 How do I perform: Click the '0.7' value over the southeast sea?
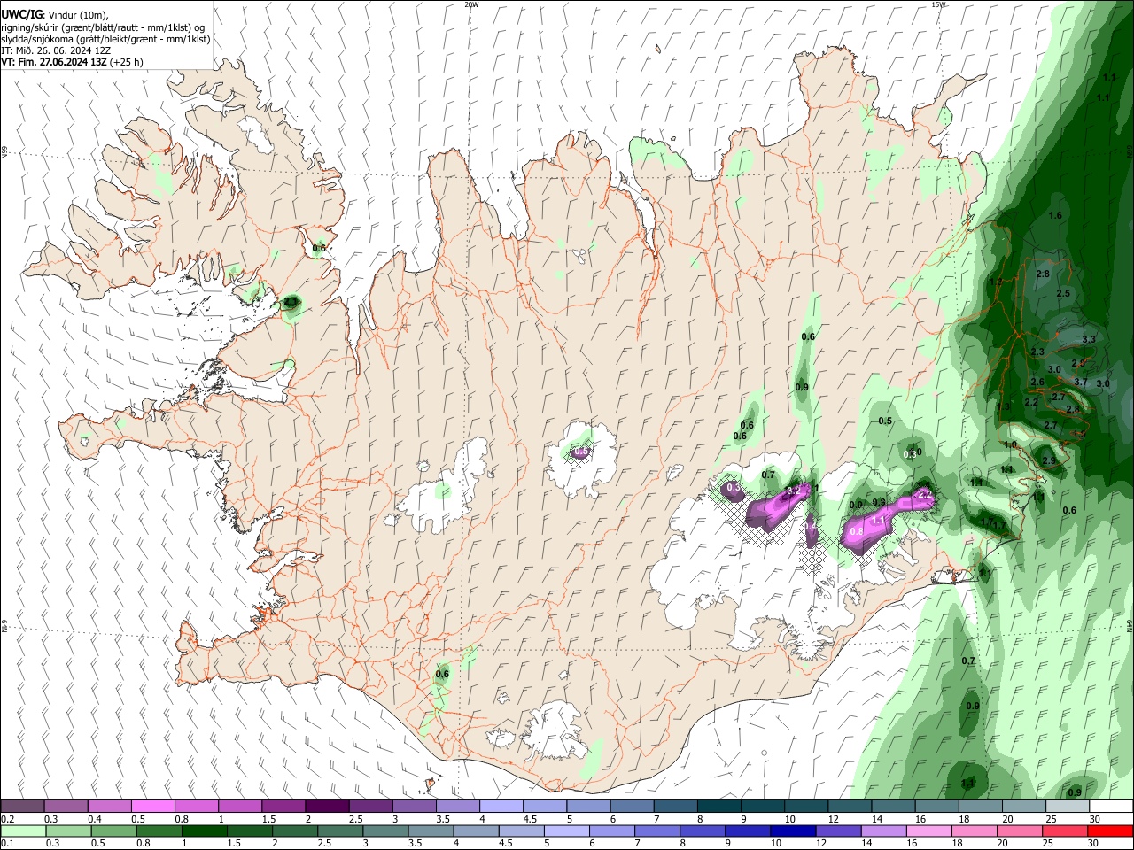[968, 661]
